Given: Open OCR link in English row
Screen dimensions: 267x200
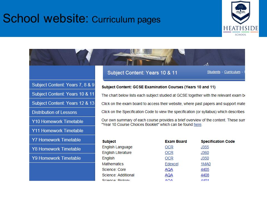Looking at the screenshot, I should tap(169, 158).
